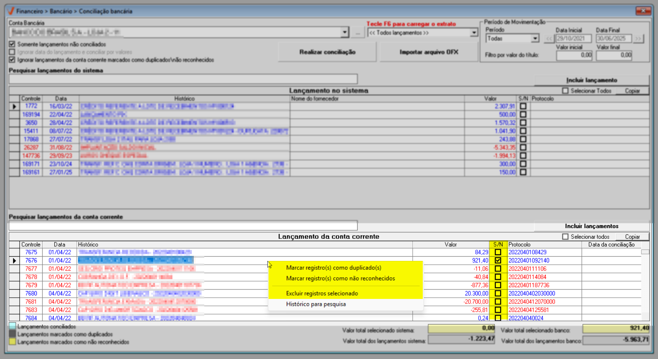Click Realizar conciliação button

327,52
